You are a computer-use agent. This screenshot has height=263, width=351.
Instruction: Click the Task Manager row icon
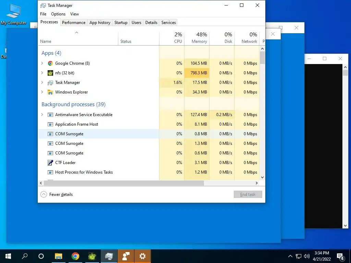coord(50,83)
